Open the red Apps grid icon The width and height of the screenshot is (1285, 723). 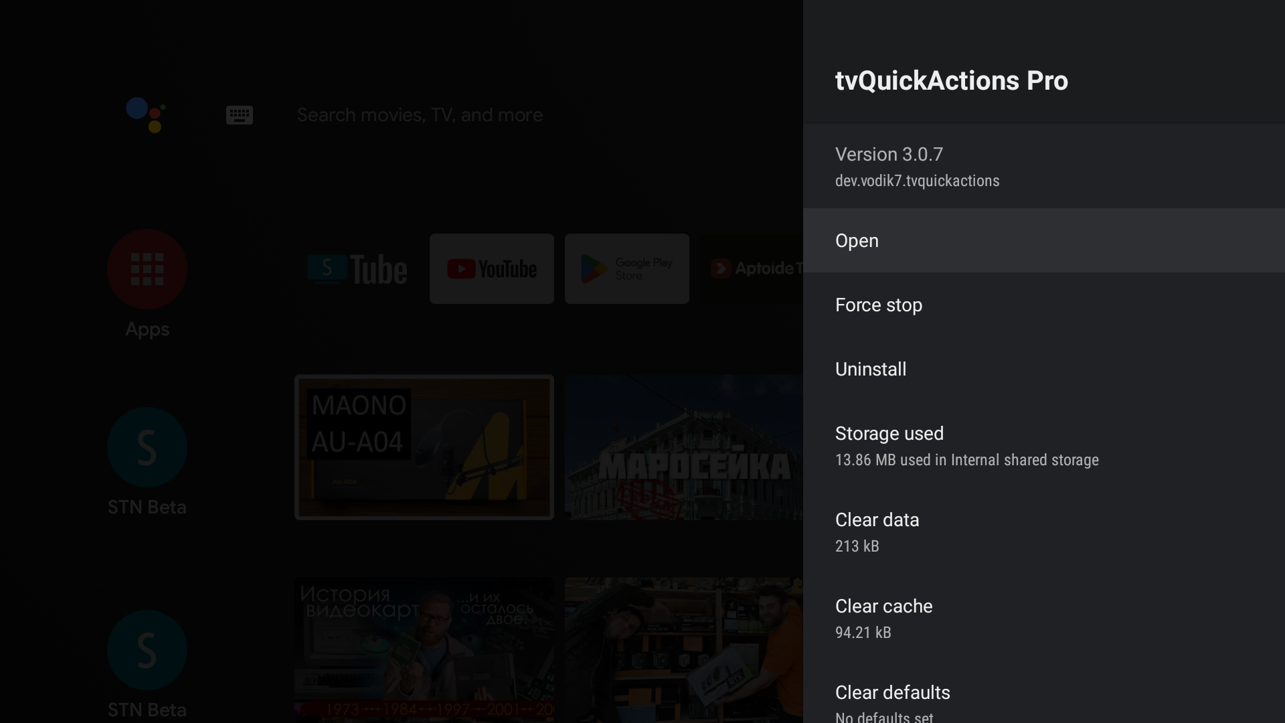tap(147, 269)
